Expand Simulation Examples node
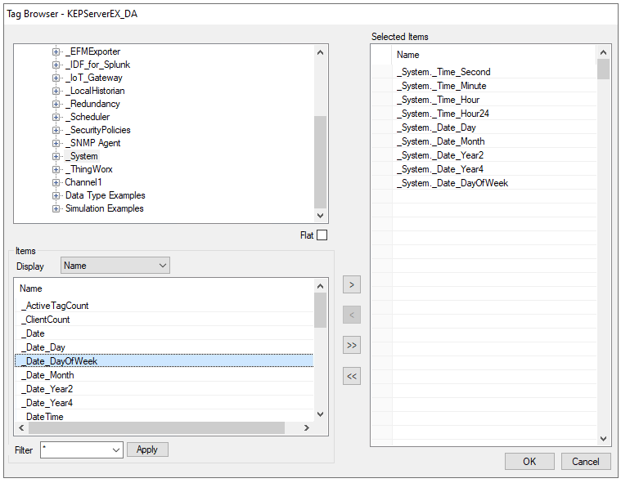The width and height of the screenshot is (621, 483). pos(56,208)
